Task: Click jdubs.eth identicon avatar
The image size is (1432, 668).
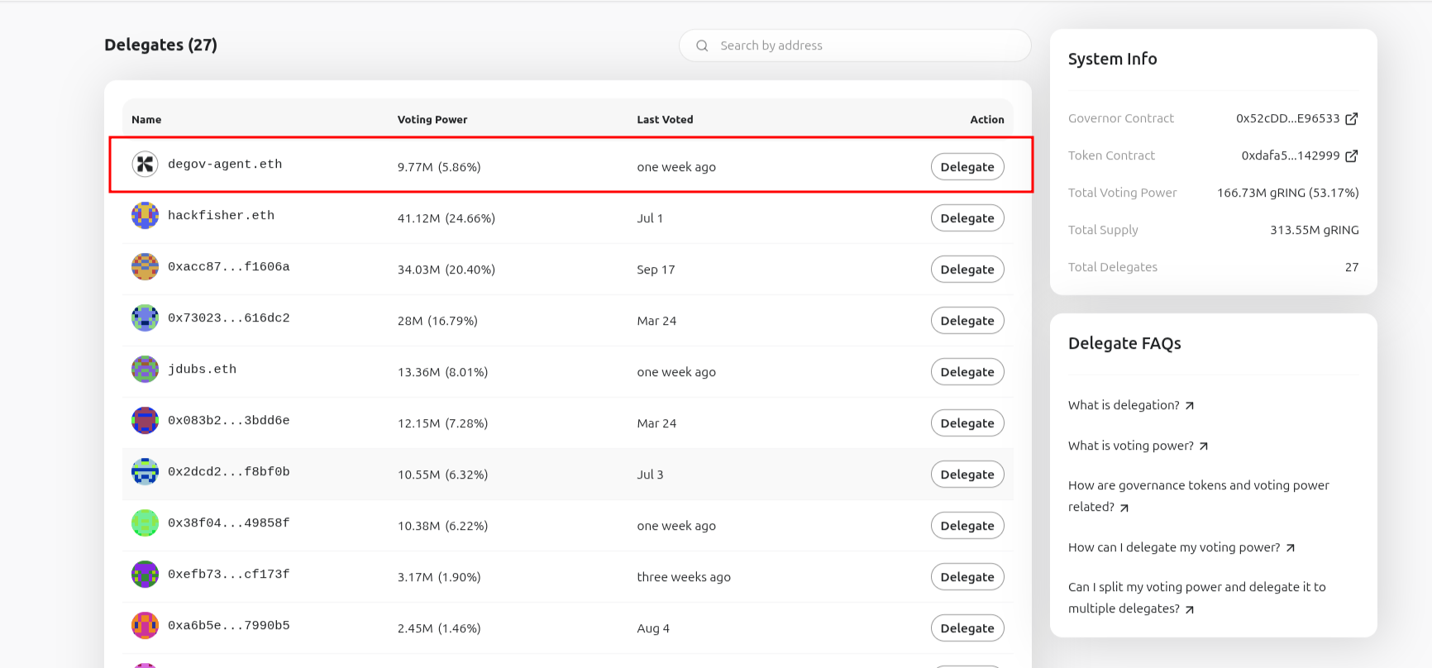Action: (145, 370)
